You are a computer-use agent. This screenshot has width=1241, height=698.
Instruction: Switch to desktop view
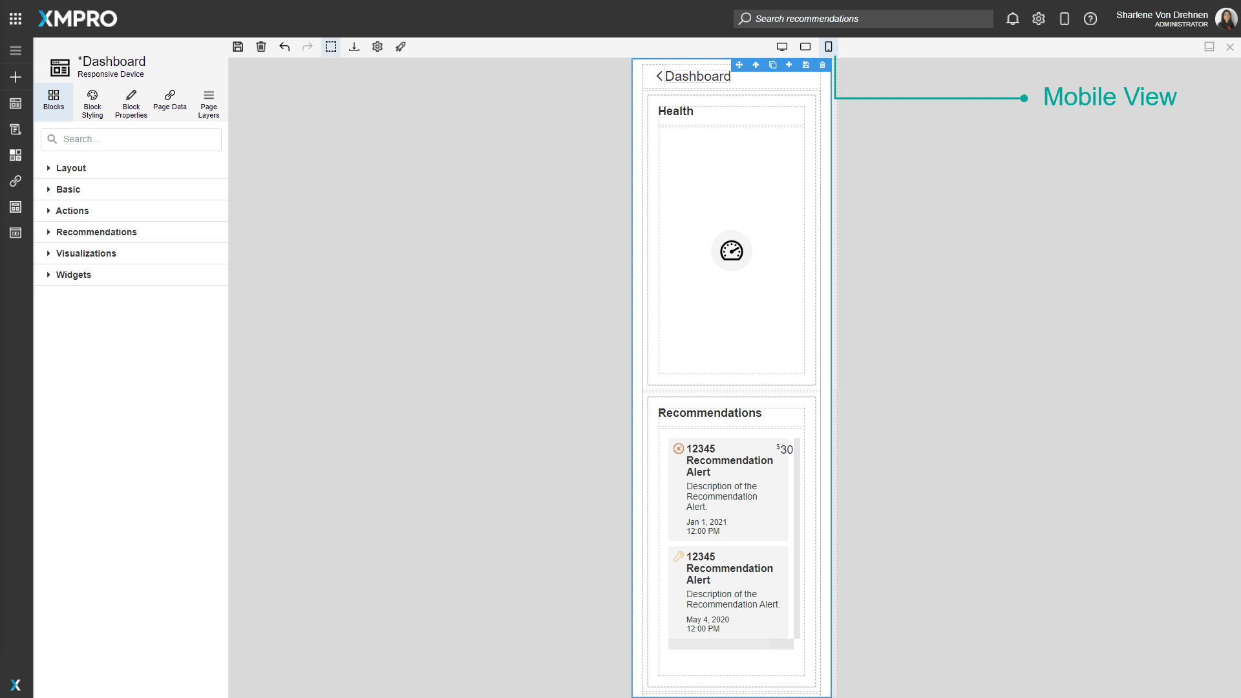click(x=782, y=47)
